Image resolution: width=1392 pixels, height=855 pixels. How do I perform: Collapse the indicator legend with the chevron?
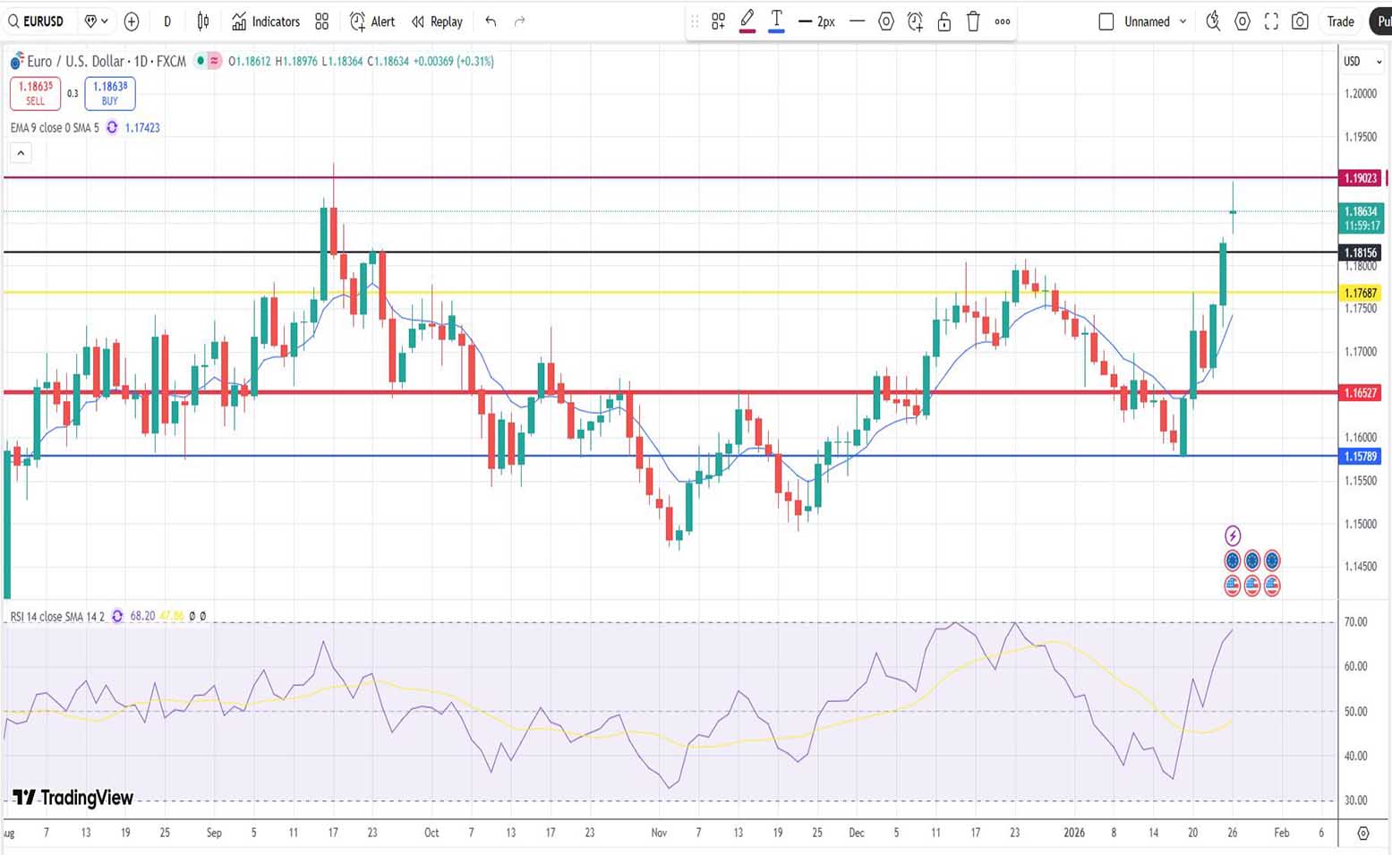(x=21, y=153)
